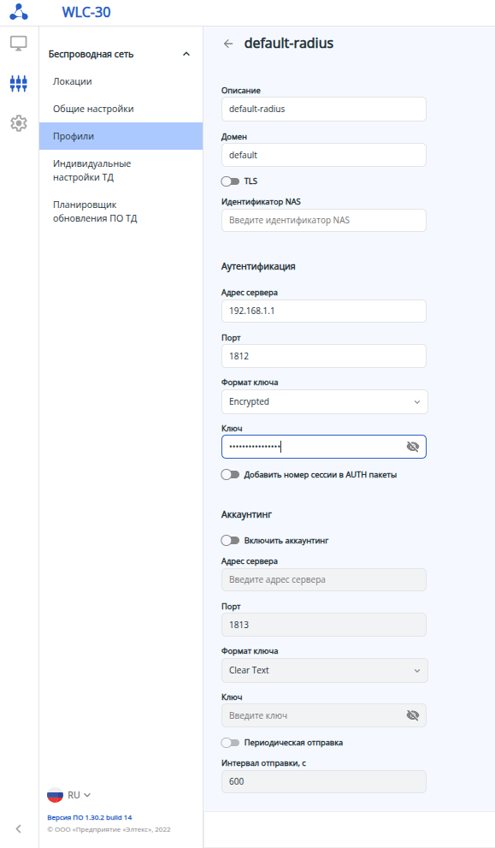Open the monitoring screen icon in sidebar

click(19, 44)
